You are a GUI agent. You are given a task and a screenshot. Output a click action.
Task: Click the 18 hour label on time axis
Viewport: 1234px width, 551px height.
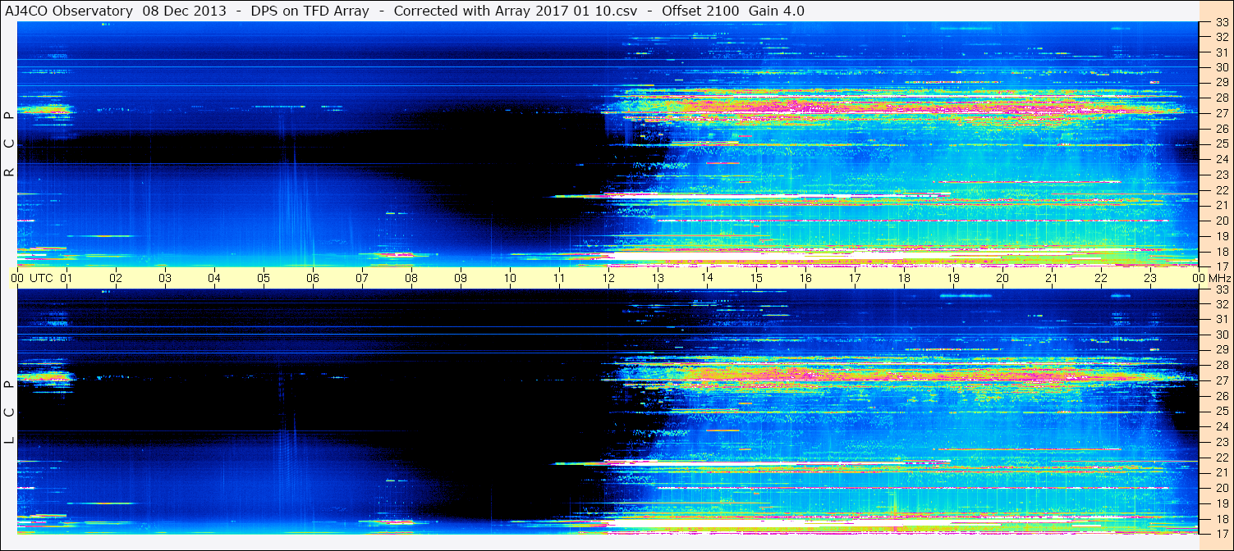[x=904, y=278]
